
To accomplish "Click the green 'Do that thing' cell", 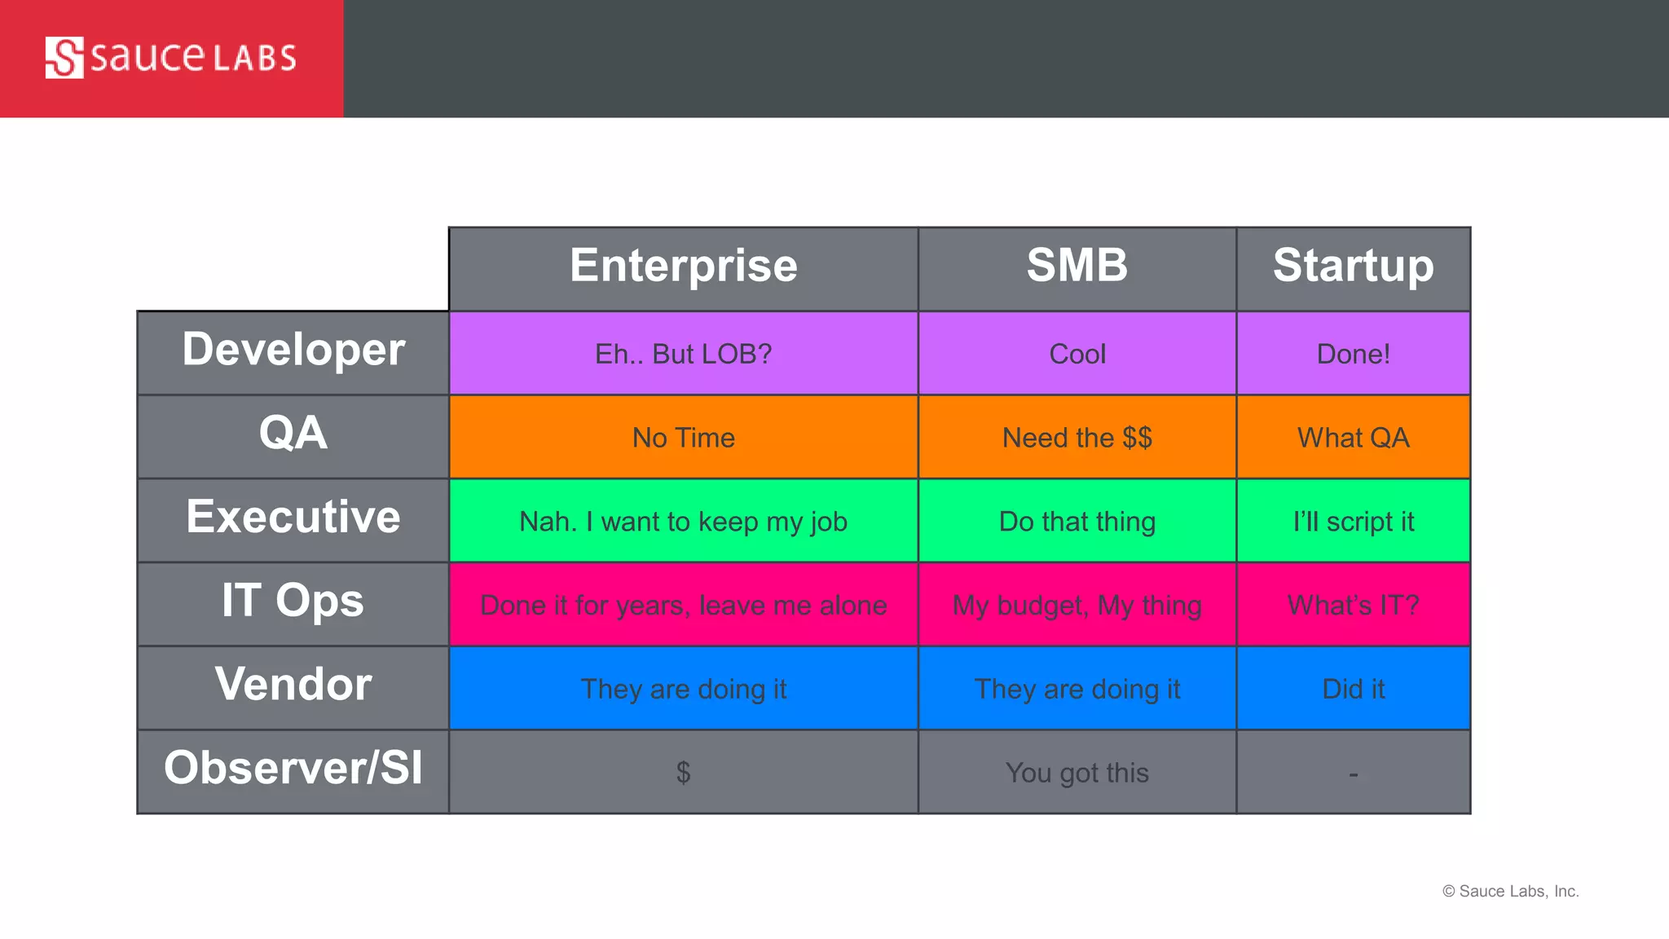I will click(1077, 520).
